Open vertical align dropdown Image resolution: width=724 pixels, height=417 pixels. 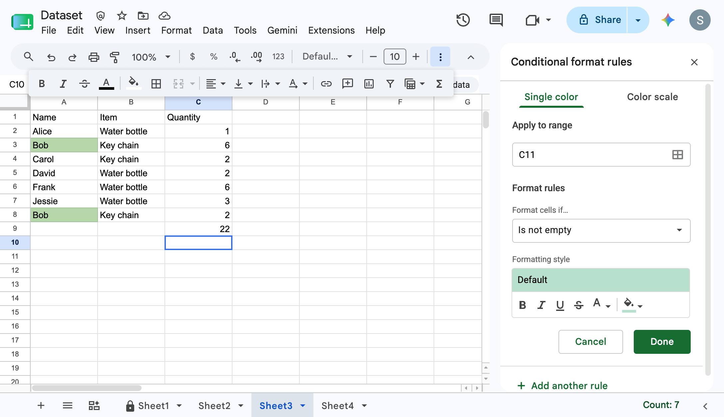[243, 84]
